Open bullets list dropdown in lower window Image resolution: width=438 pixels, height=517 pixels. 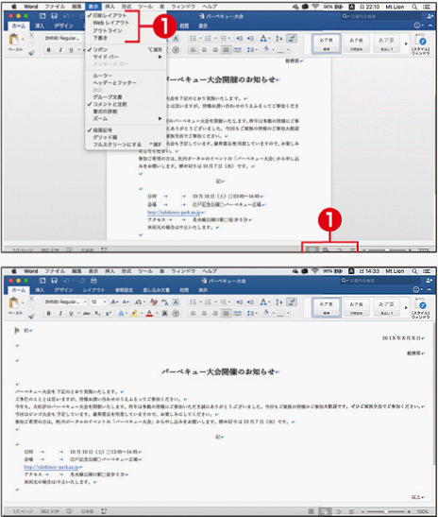200,302
